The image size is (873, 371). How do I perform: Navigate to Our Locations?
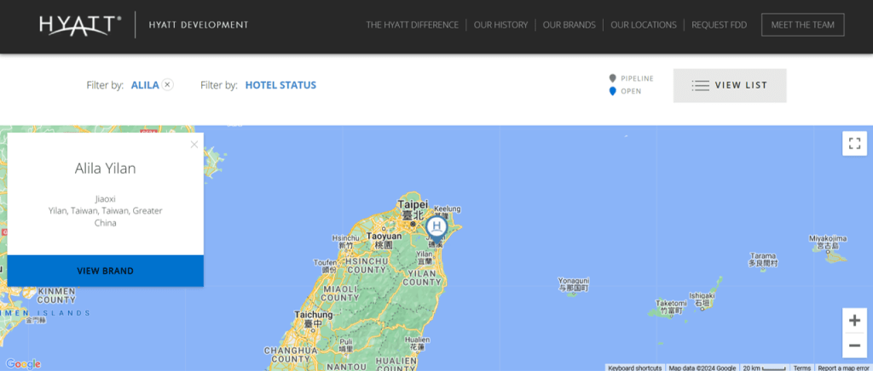pyautogui.click(x=644, y=26)
